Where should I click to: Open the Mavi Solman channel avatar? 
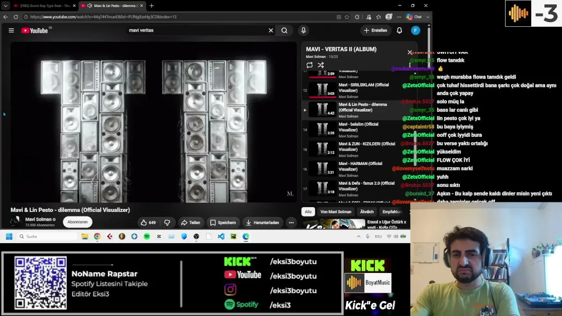16,222
